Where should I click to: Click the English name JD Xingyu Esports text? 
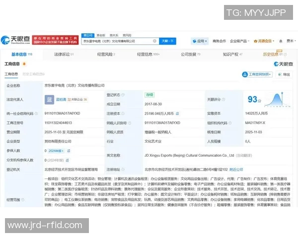[x=189, y=155]
